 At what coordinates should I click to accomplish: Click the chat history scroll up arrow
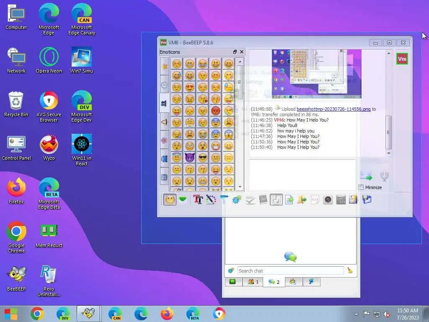[389, 53]
